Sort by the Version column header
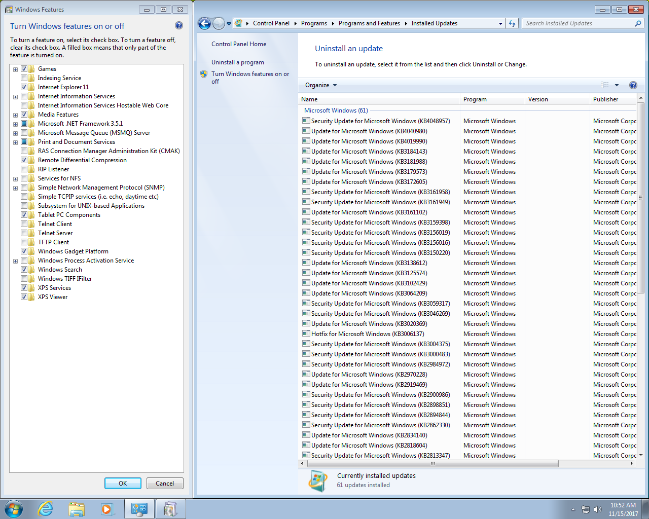Image resolution: width=649 pixels, height=519 pixels. tap(558, 99)
